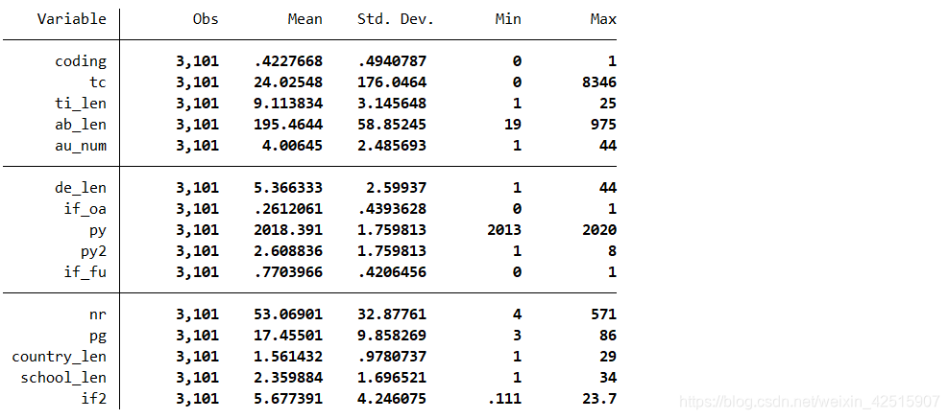Click the std. dev. value 9.858269
This screenshot has width=949, height=419.
click(392, 336)
